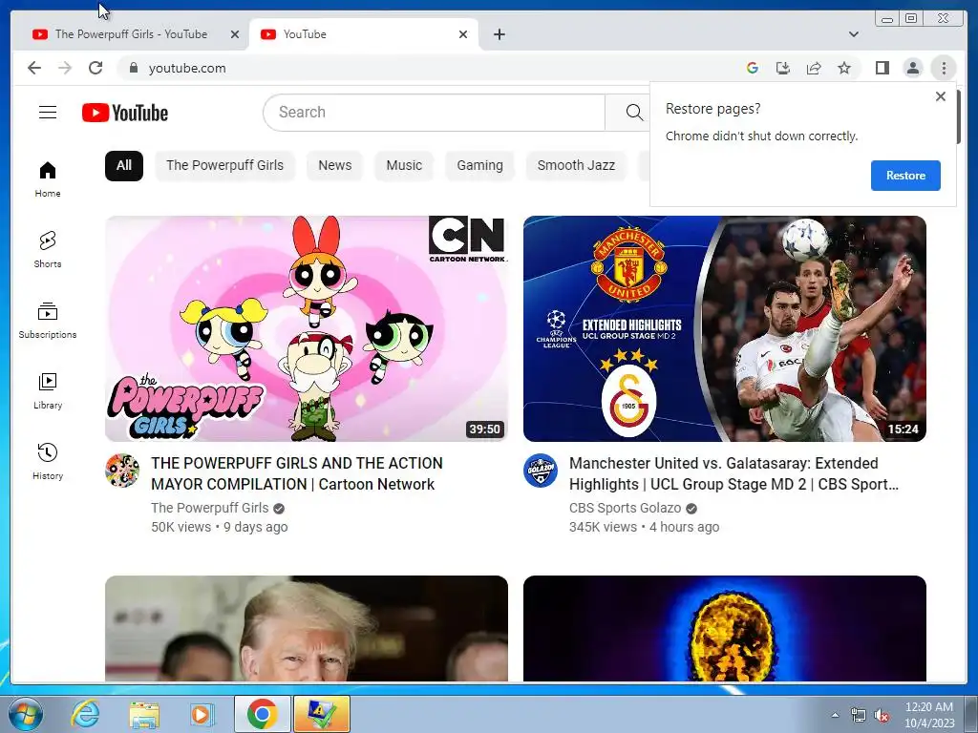Viewport: 978px width, 733px height.
Task: Launch Internet Explorer from the taskbar
Action: 85,714
